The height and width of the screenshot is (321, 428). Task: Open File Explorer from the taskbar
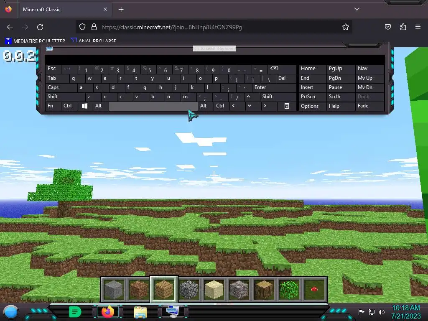coord(140,312)
